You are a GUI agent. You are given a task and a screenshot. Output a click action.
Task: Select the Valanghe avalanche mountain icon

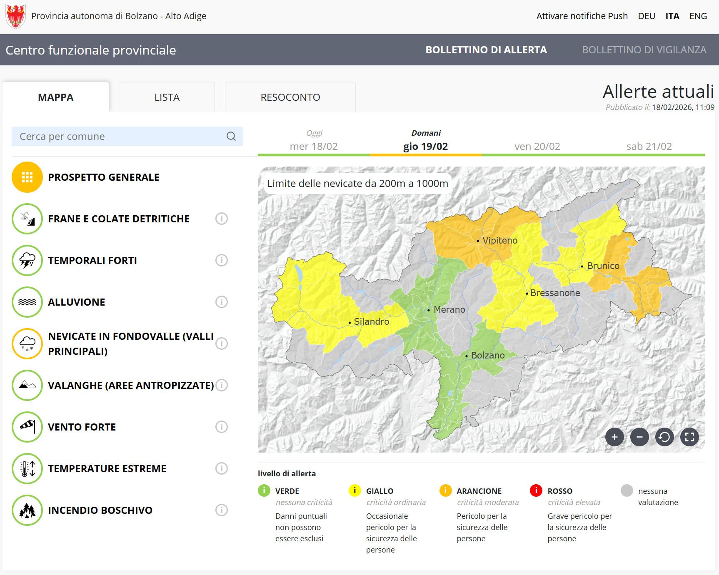pyautogui.click(x=27, y=386)
